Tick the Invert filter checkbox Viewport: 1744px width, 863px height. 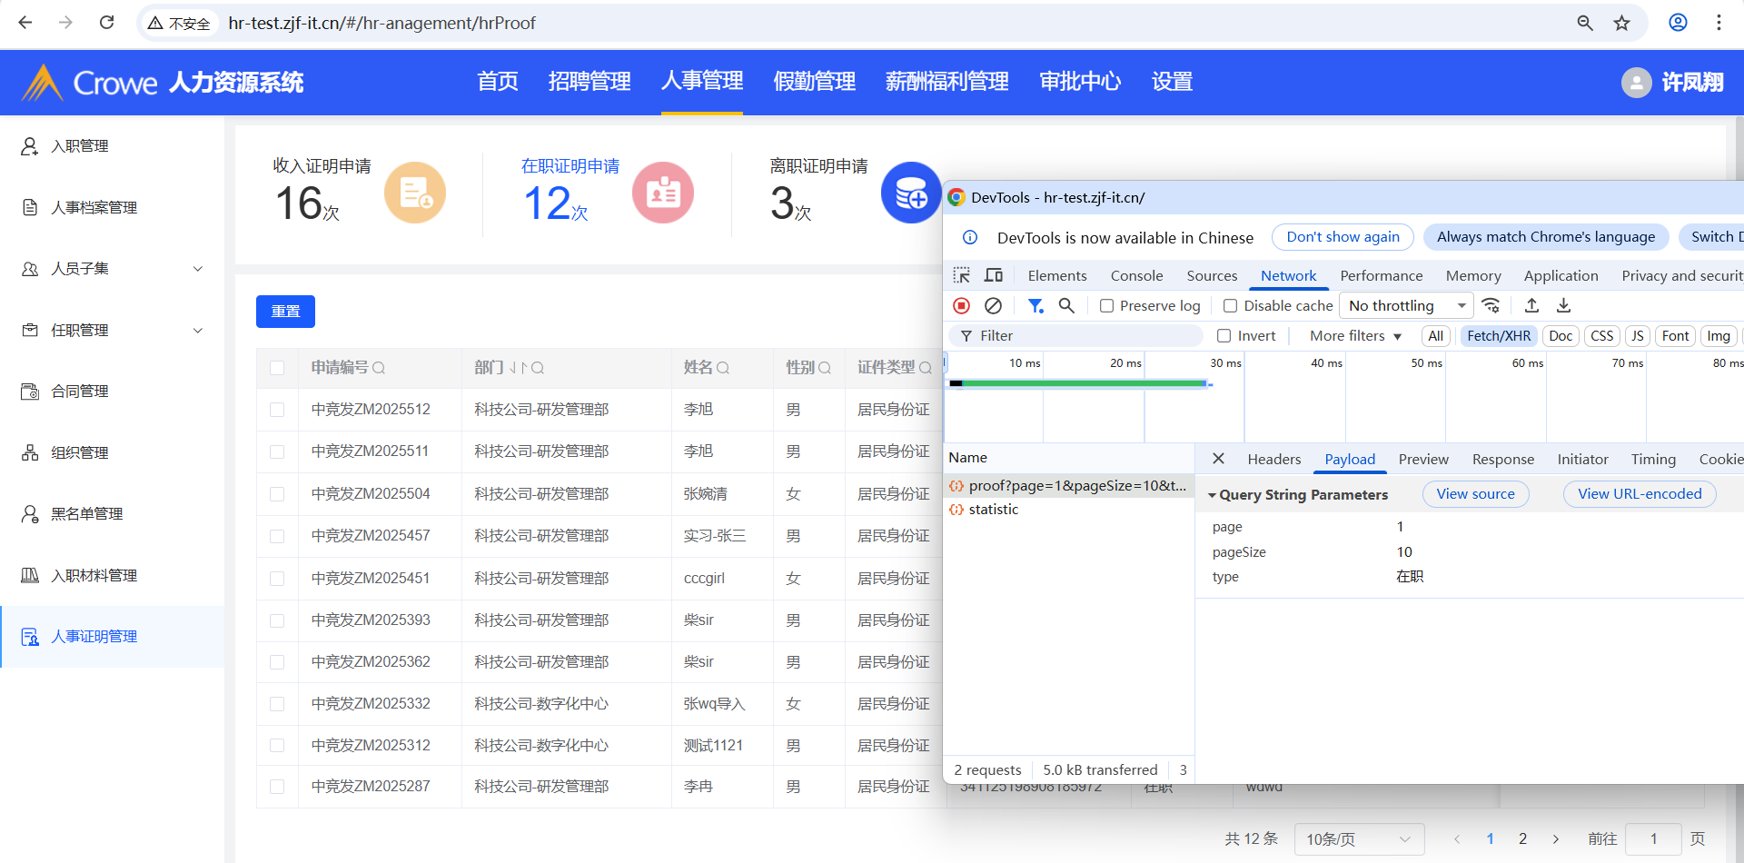pos(1224,336)
